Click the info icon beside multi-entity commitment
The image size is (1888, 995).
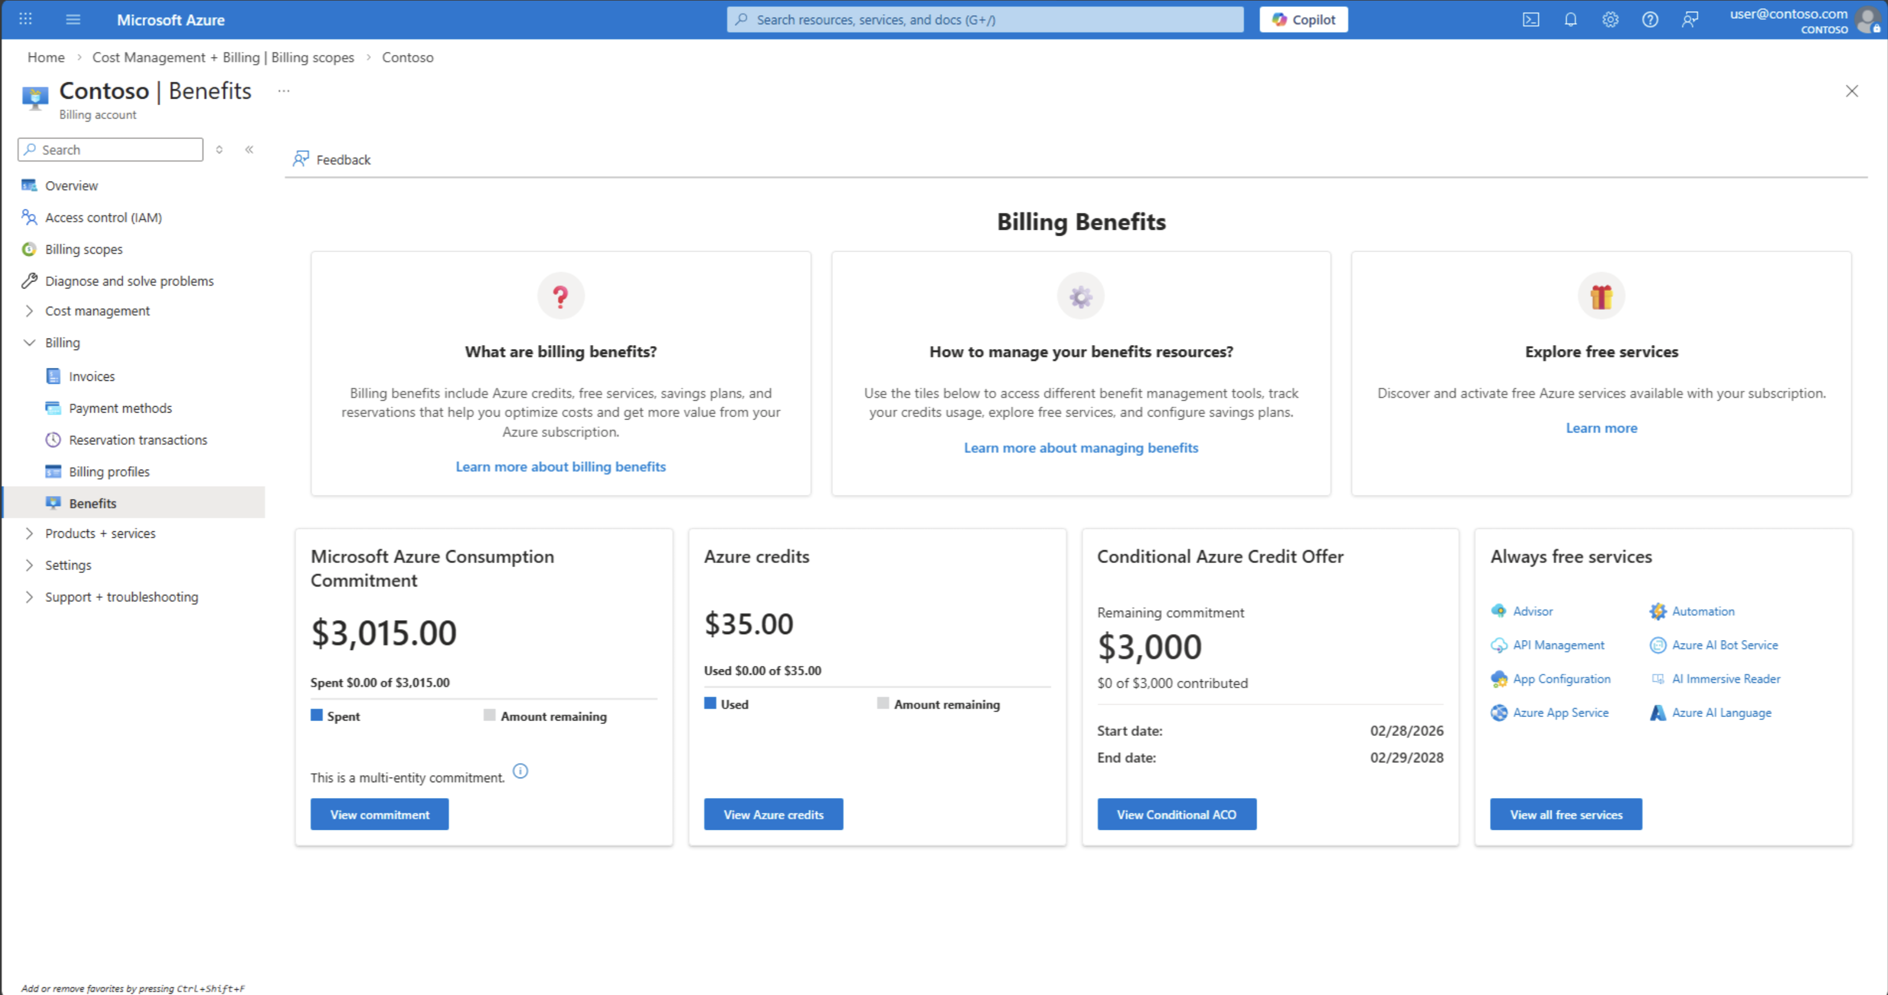pyautogui.click(x=519, y=770)
